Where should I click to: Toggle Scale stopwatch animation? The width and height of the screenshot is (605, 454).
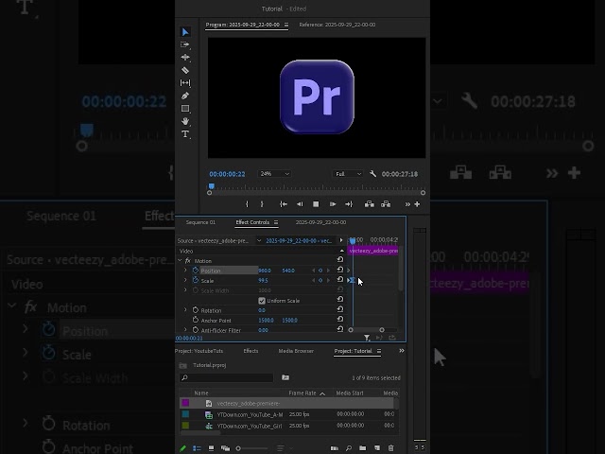click(x=196, y=280)
